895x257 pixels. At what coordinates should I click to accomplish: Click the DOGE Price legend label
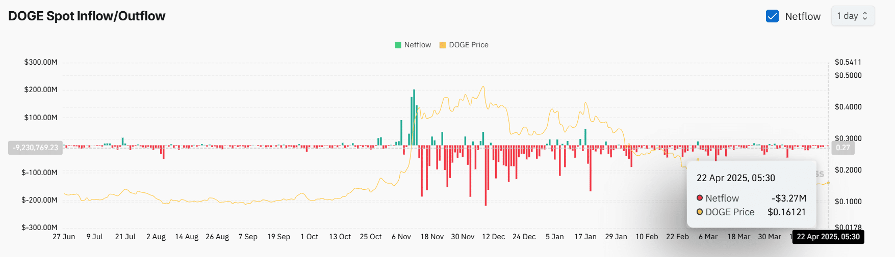click(469, 45)
